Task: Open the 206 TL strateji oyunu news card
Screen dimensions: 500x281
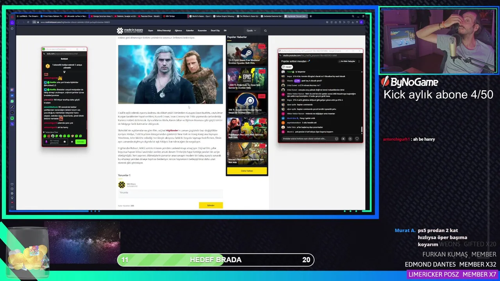Action: pos(247,103)
